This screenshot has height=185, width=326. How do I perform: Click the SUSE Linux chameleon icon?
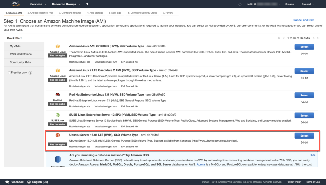[x=58, y=115]
